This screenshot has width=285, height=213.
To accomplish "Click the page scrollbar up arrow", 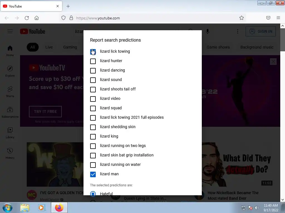I will pyautogui.click(x=283, y=26).
